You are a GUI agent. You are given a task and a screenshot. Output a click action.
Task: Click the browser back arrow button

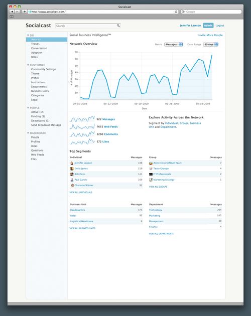12,12
